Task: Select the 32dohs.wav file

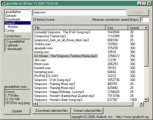Action: tap(43, 44)
